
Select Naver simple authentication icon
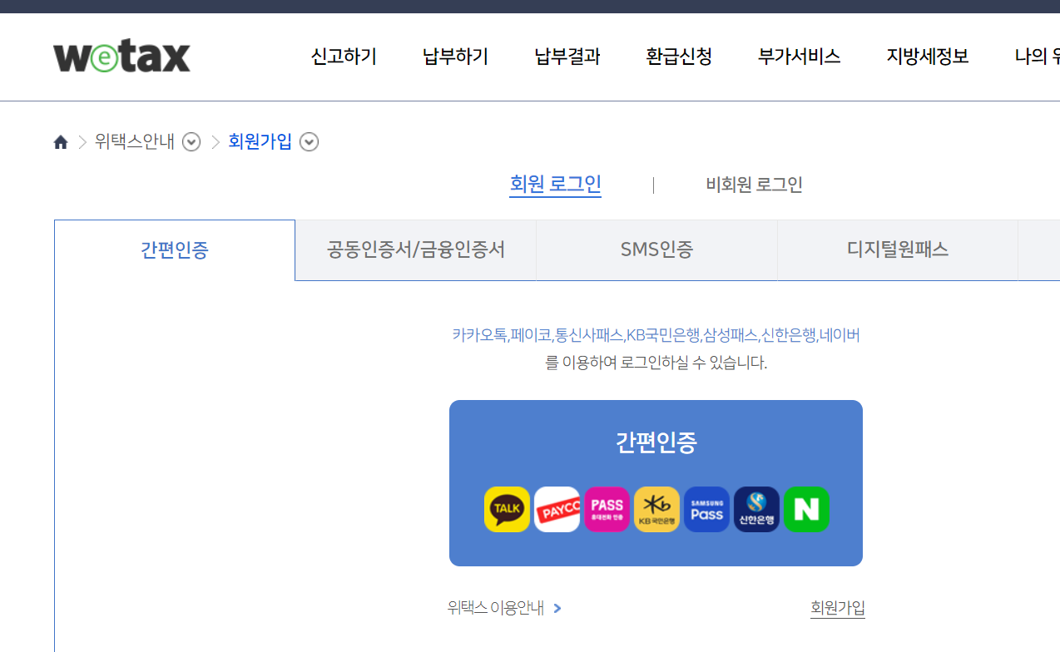click(806, 509)
